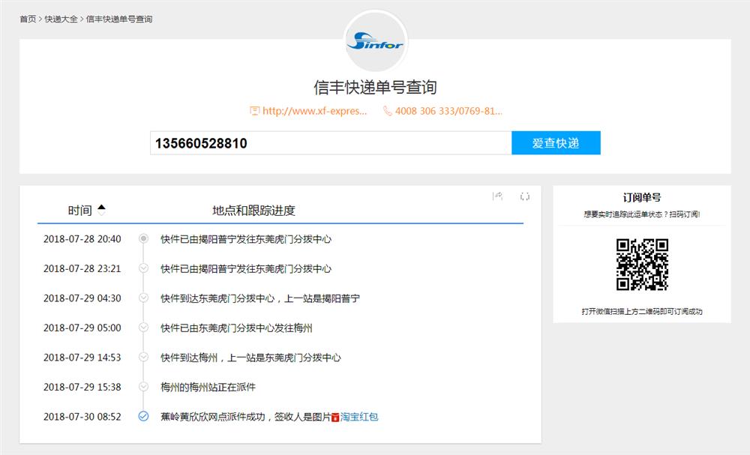
Task: Click the 订阅单号 heading
Action: click(x=642, y=197)
